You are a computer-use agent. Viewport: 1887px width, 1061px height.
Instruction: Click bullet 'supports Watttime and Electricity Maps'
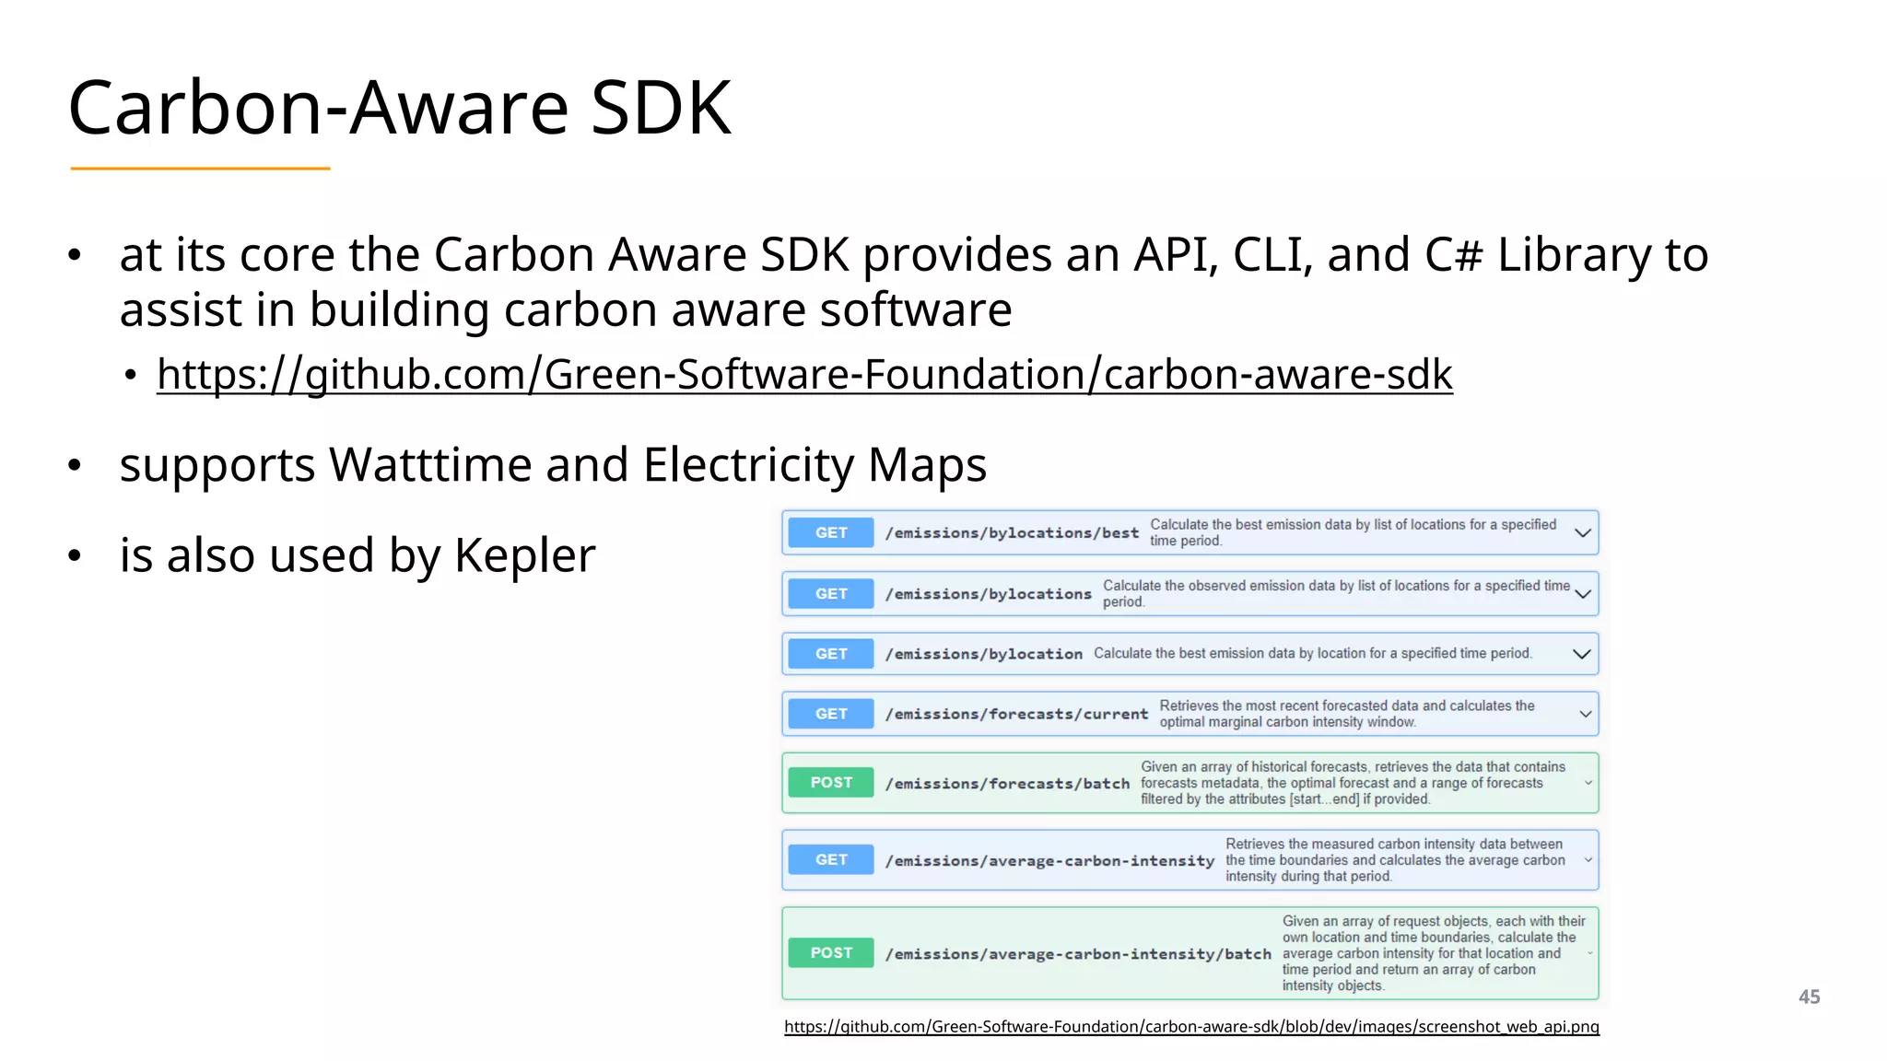tap(553, 465)
